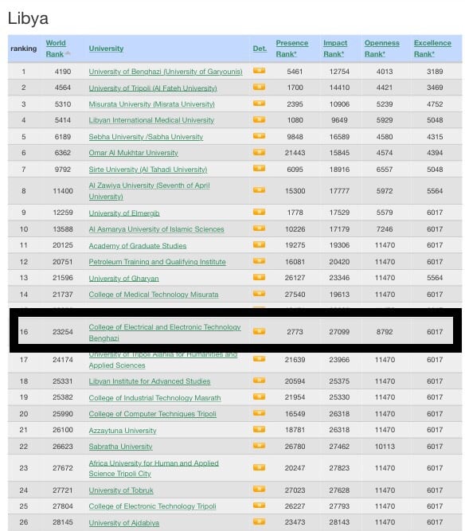Open College of Electronic Technology Tripoli link
The image size is (465, 531).
[152, 506]
